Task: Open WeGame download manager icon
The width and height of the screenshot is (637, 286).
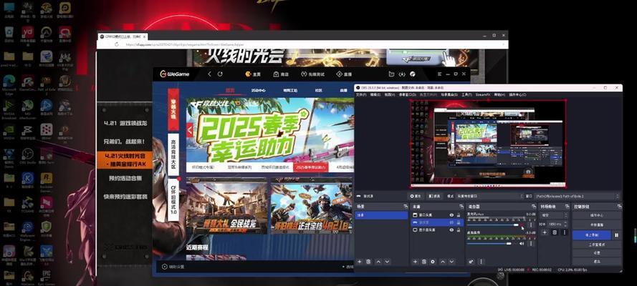Action: [x=402, y=74]
